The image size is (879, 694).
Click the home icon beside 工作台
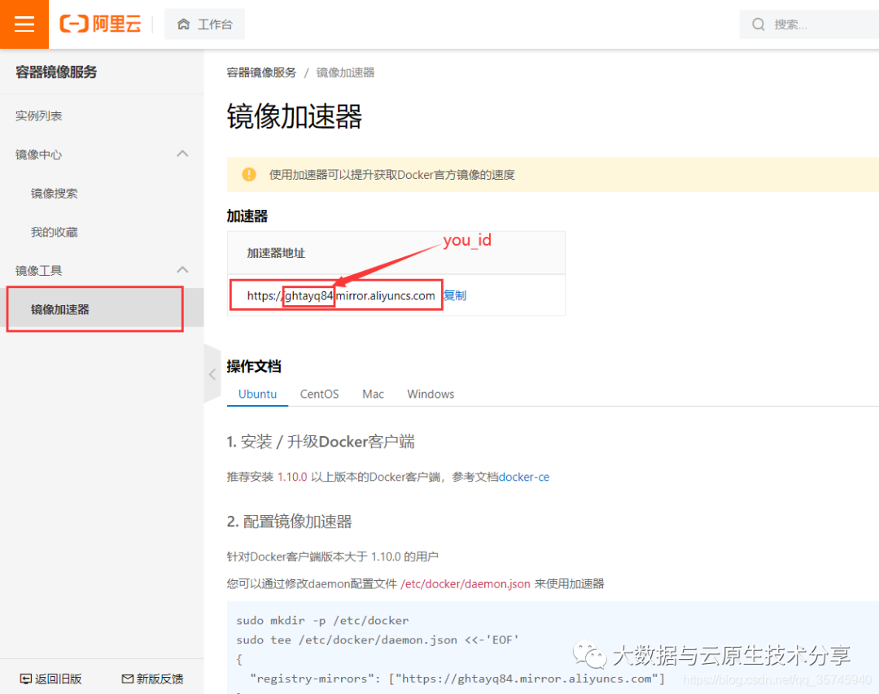click(183, 24)
